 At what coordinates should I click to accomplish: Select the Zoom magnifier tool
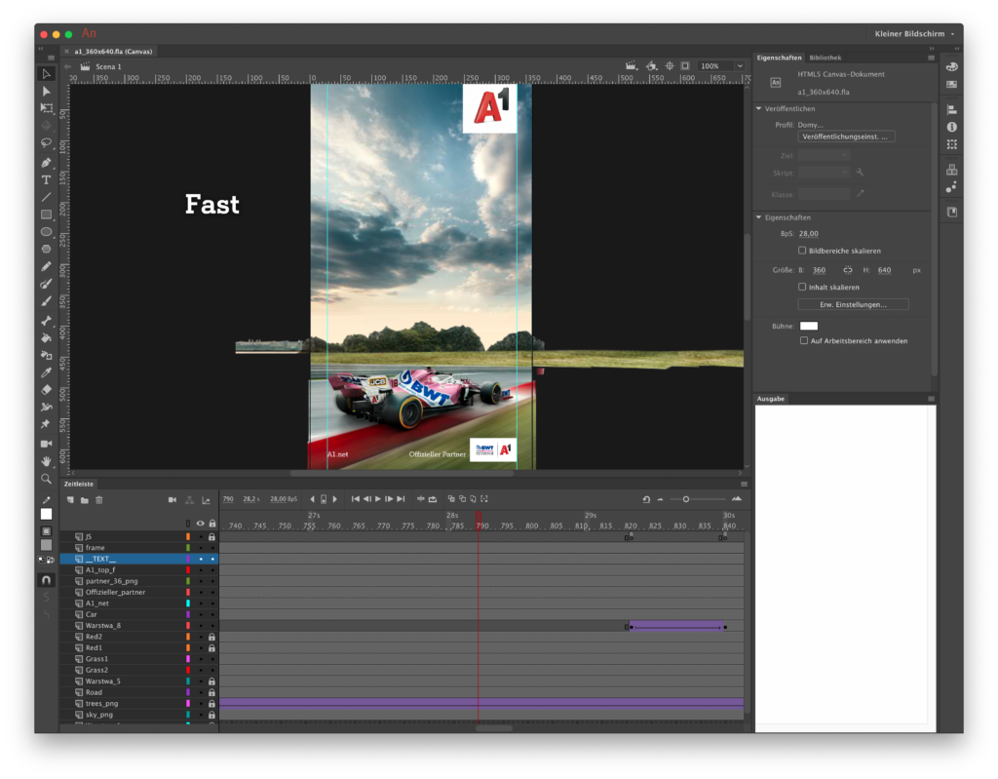[x=47, y=478]
